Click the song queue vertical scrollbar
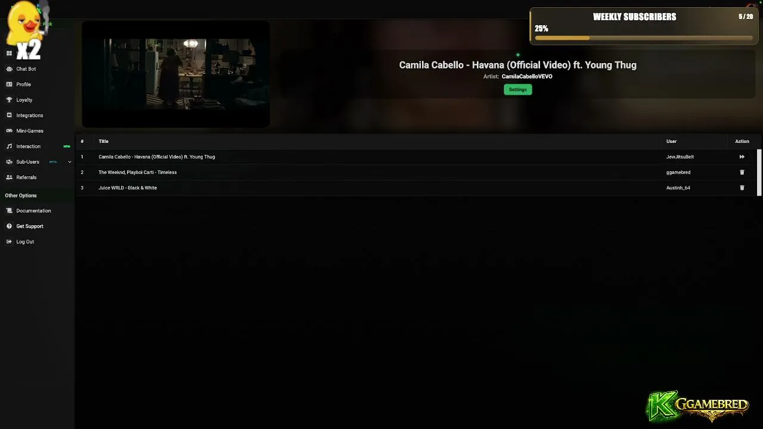 [759, 172]
